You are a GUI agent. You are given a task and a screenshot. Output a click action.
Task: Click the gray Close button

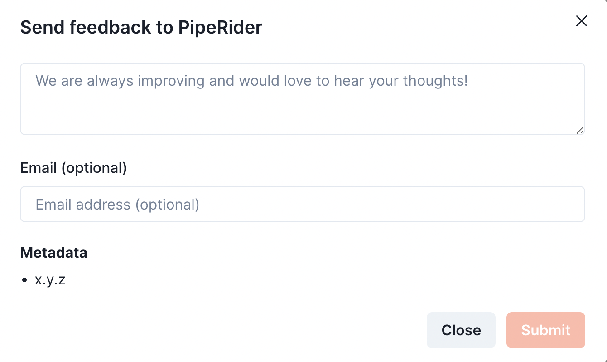[461, 330]
